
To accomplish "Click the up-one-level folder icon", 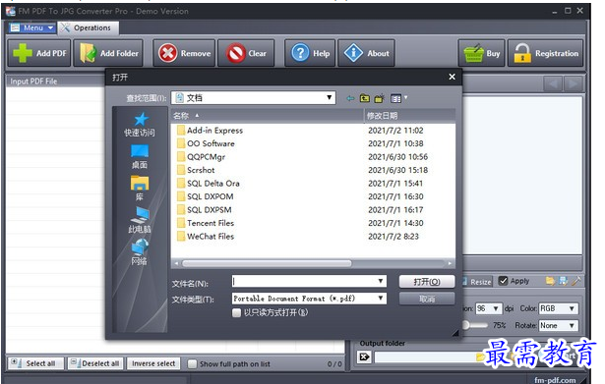I will (365, 98).
